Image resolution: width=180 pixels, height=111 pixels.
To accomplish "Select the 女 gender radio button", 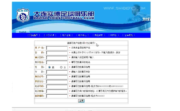I will coord(61,67).
